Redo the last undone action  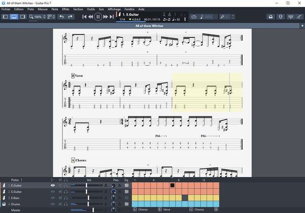tap(70, 17)
